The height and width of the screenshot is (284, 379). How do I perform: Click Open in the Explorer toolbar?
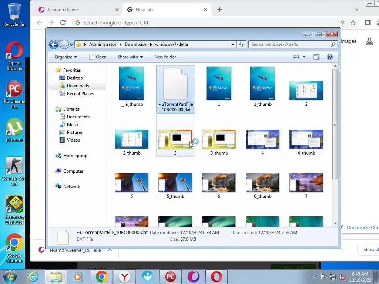[98, 57]
